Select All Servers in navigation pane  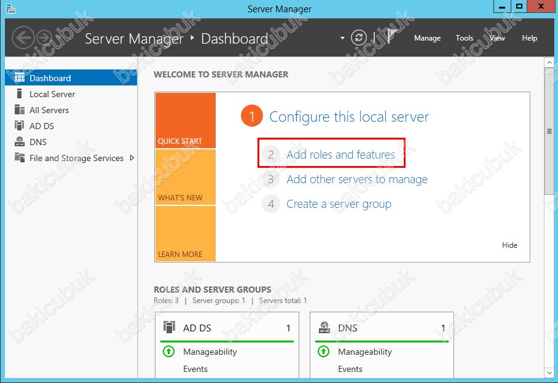tap(71, 110)
